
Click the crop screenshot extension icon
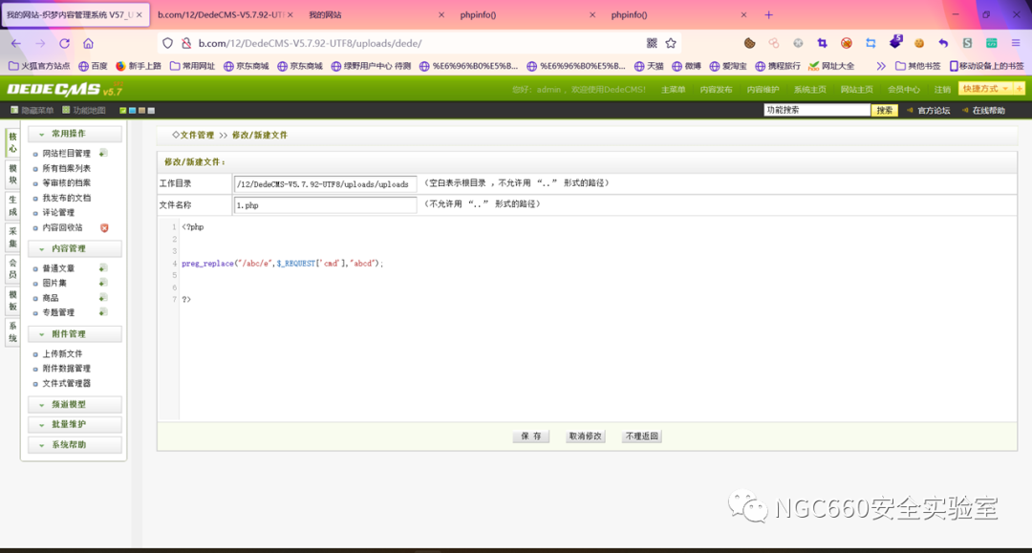pyautogui.click(x=822, y=43)
